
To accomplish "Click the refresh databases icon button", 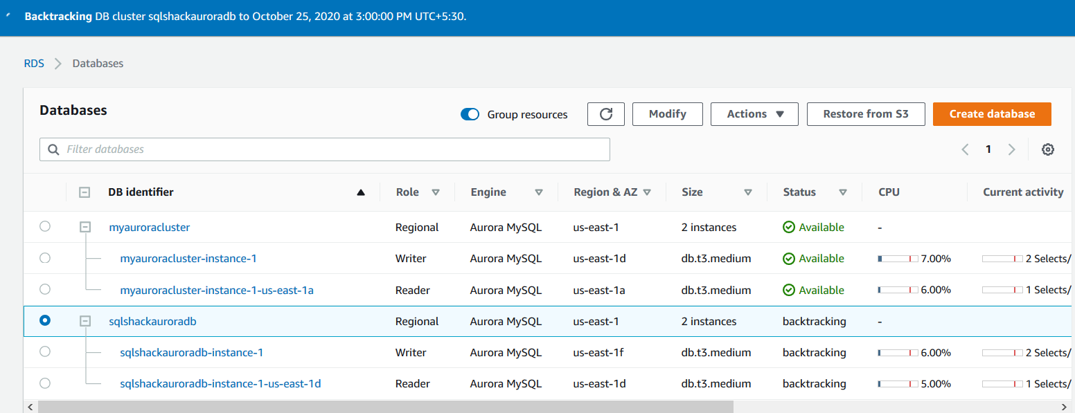I will tap(606, 114).
